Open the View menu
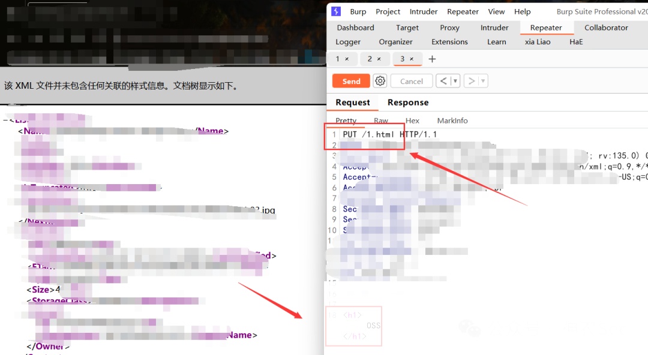 click(496, 11)
